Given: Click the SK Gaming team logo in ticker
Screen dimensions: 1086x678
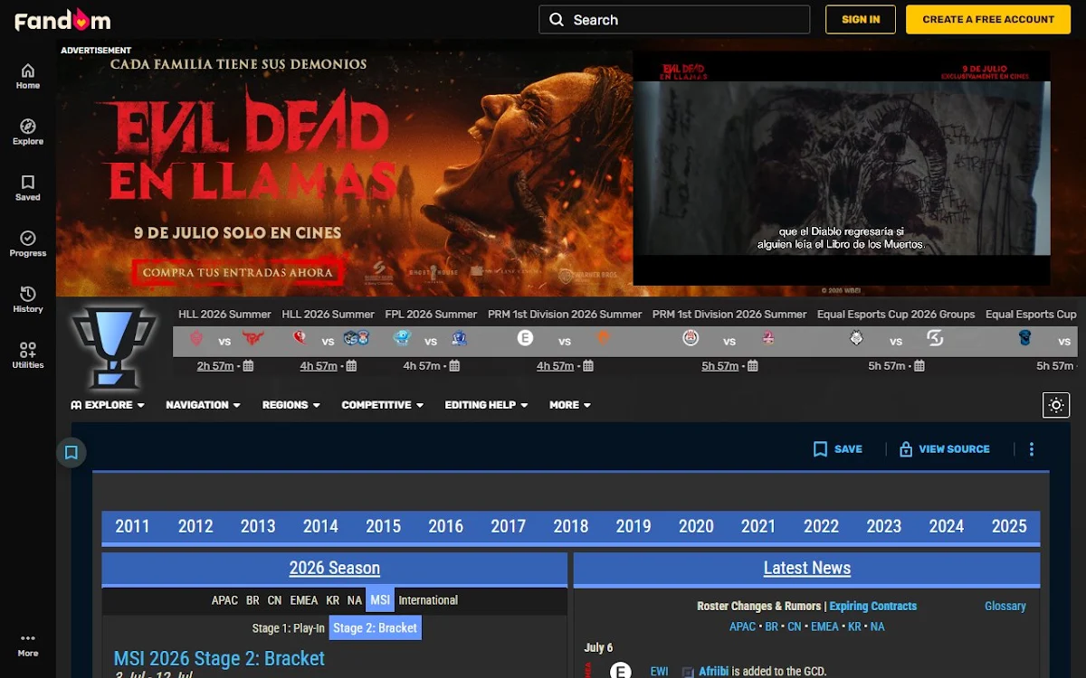Looking at the screenshot, I should click(x=936, y=338).
